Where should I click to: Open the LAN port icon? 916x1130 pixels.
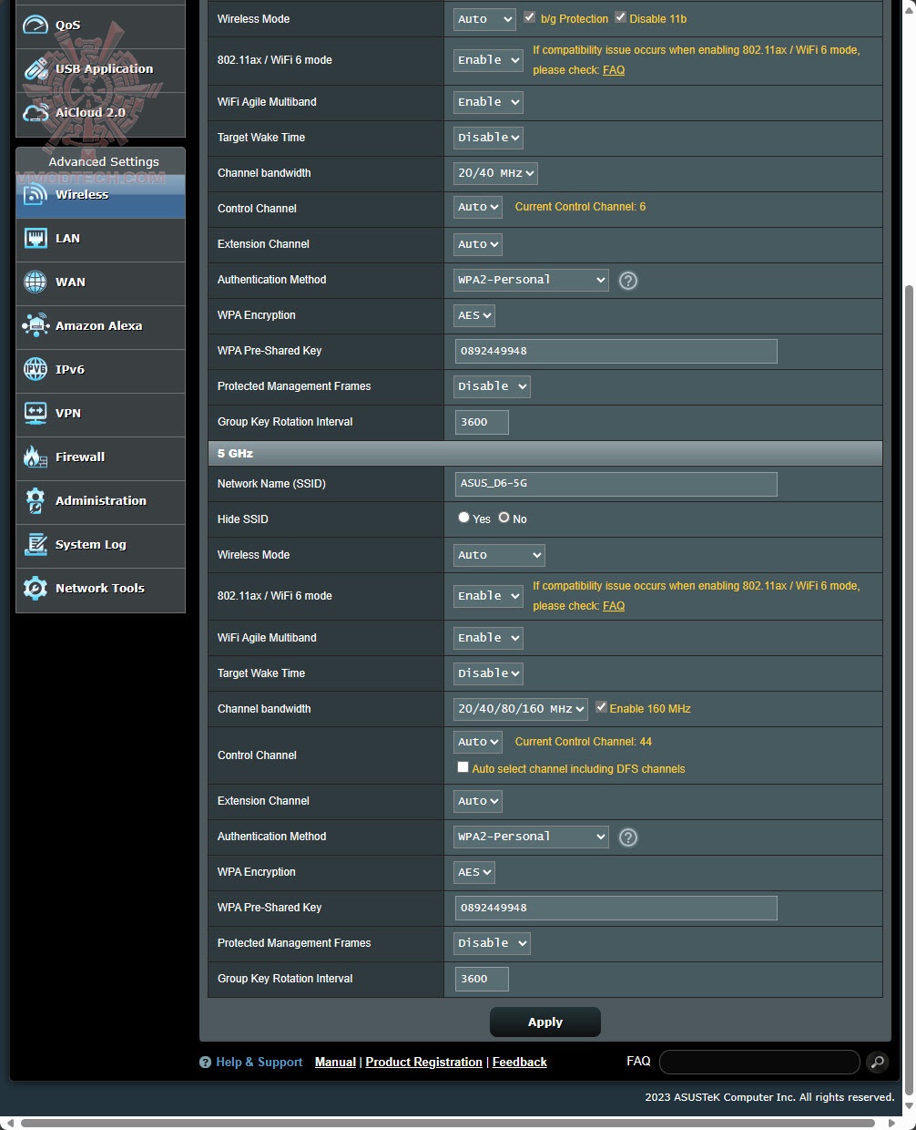coord(35,238)
